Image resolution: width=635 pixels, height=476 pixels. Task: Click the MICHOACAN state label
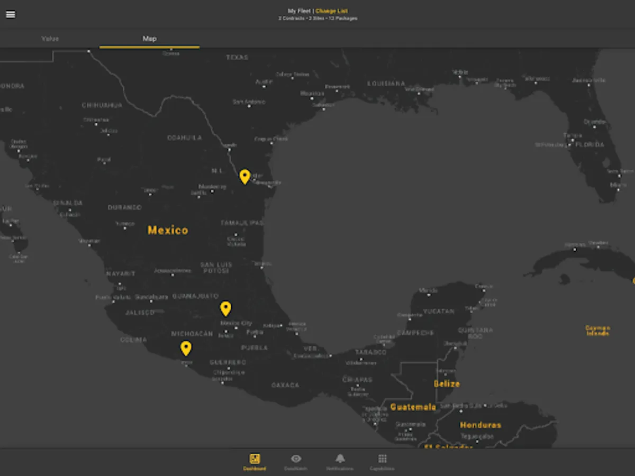[192, 334]
